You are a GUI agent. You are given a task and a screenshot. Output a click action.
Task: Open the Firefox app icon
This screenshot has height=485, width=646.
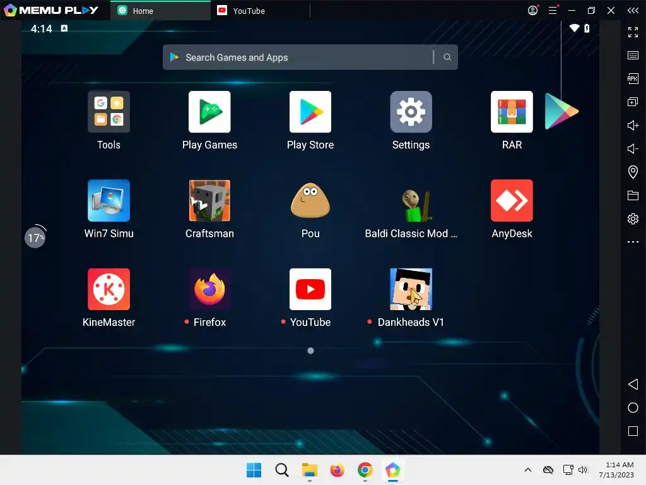coord(209,289)
